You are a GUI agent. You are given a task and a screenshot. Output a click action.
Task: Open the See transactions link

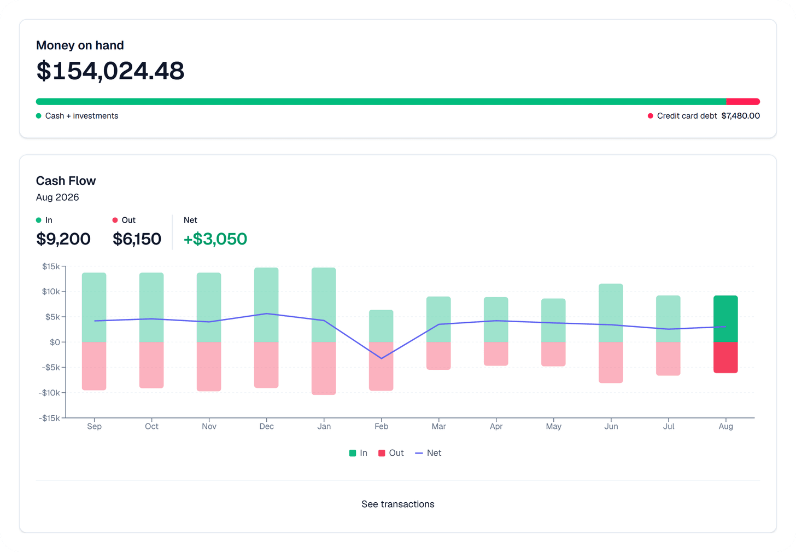397,504
